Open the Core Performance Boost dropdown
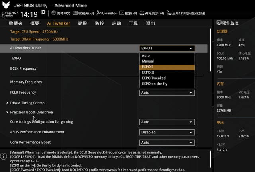 point(167,143)
